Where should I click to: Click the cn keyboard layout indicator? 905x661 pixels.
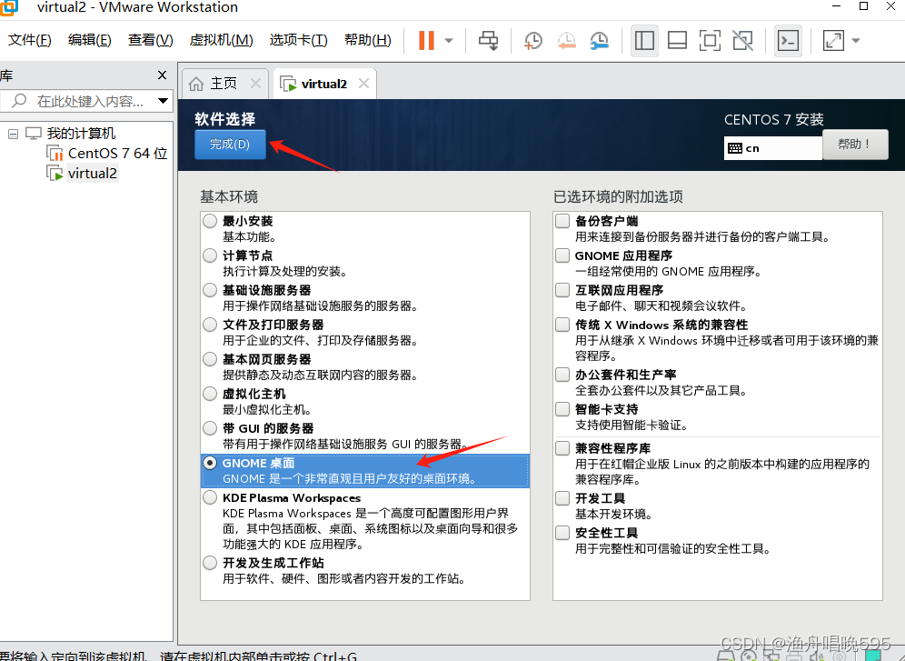point(773,148)
